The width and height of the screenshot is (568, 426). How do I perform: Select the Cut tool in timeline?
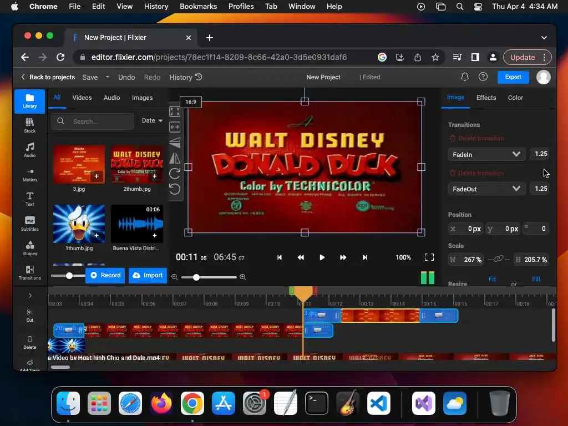point(30,316)
